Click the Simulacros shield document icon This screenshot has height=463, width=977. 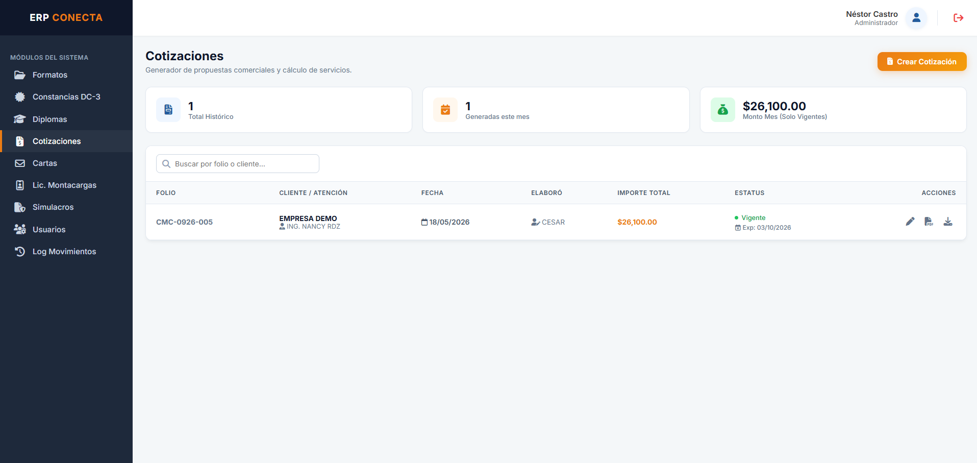tap(20, 207)
